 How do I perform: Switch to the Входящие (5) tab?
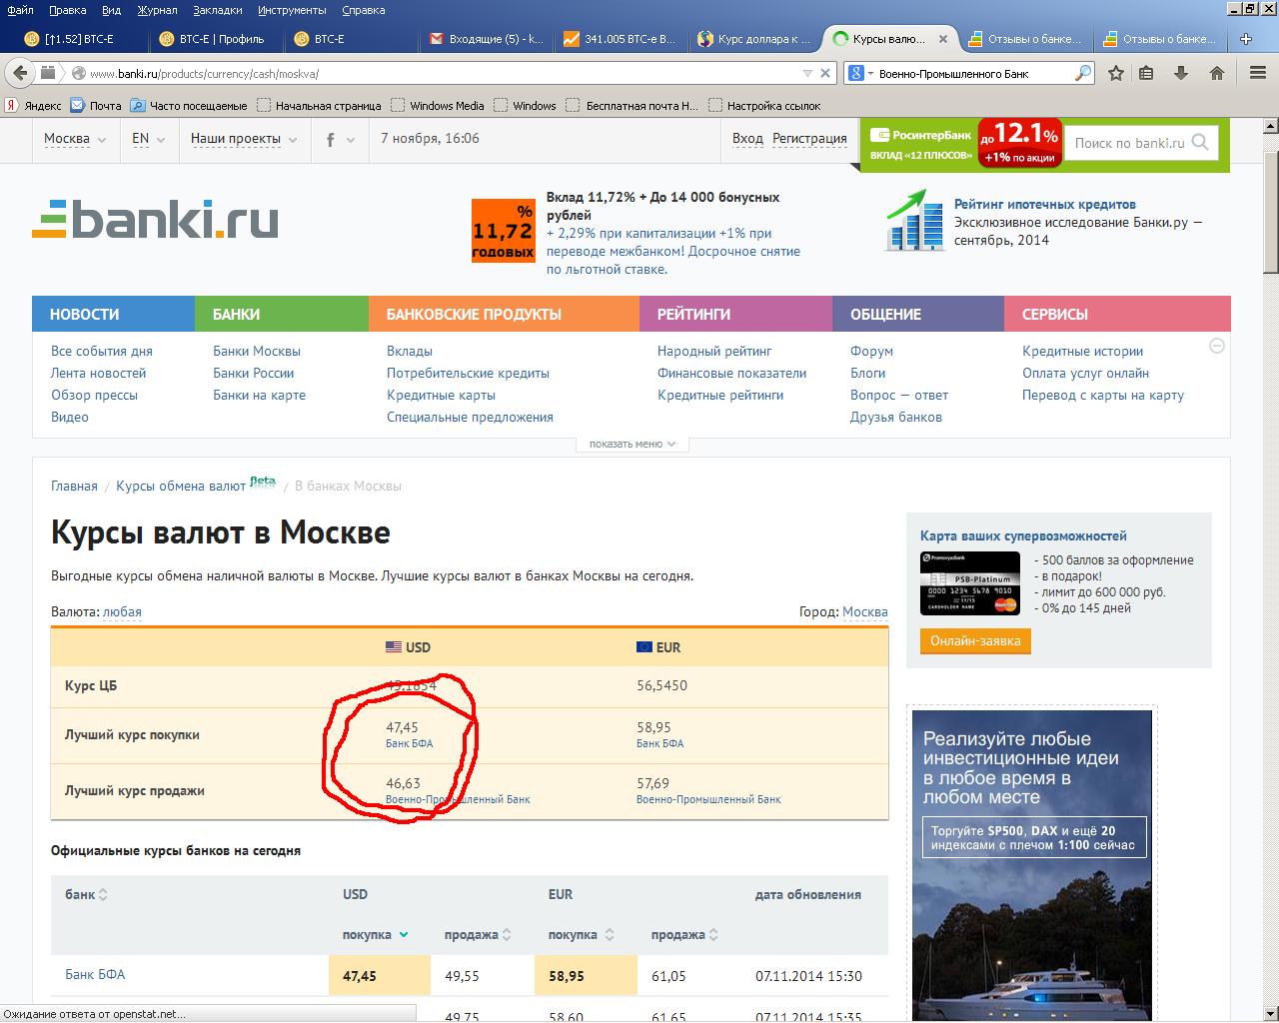click(487, 39)
